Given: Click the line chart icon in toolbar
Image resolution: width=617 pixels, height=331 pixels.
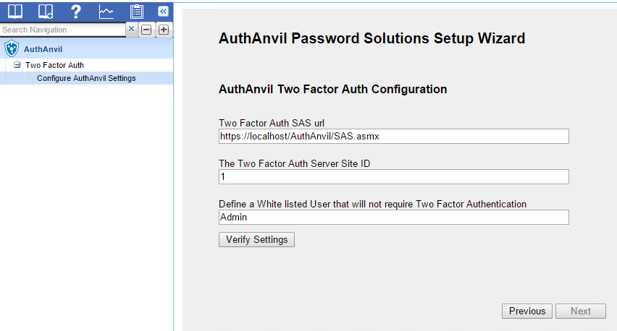Looking at the screenshot, I should (106, 12).
